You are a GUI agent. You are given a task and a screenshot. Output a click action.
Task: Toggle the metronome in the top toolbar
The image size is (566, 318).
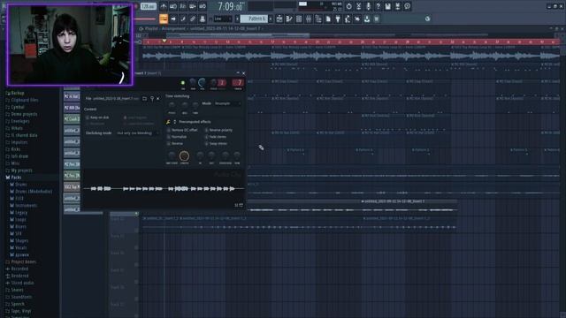coord(164,6)
